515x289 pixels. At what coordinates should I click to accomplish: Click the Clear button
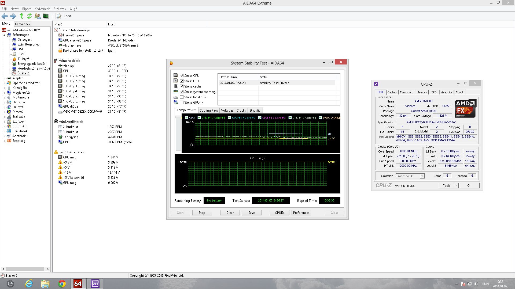[x=230, y=213]
